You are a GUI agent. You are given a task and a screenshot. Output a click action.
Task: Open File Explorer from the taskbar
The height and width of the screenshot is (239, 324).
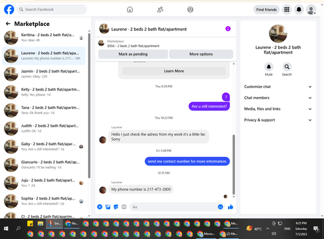pyautogui.click(x=40, y=223)
